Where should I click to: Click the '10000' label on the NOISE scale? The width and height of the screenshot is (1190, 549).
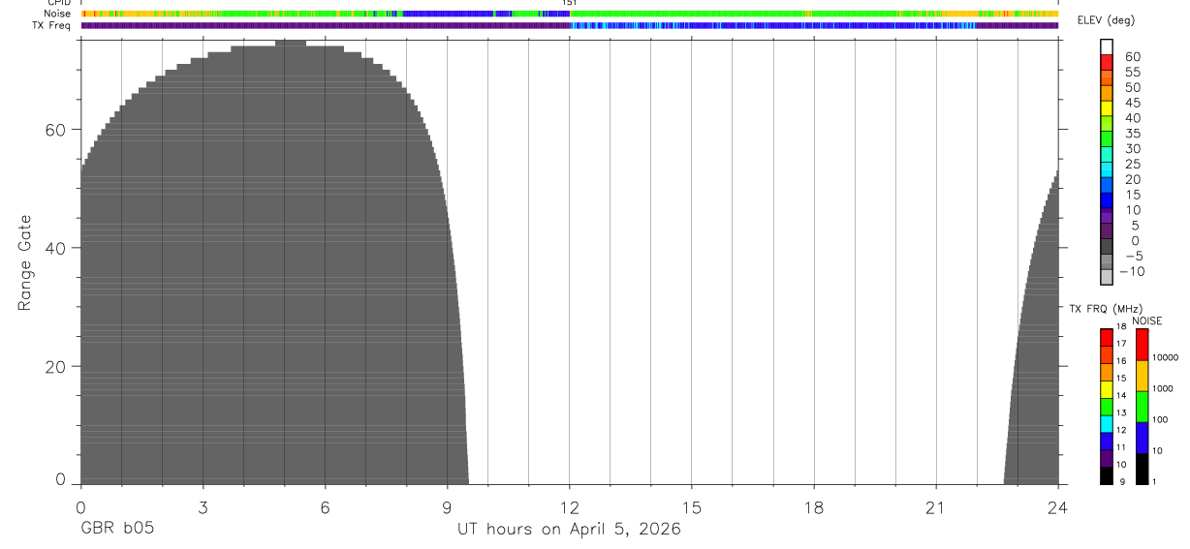tap(1164, 357)
